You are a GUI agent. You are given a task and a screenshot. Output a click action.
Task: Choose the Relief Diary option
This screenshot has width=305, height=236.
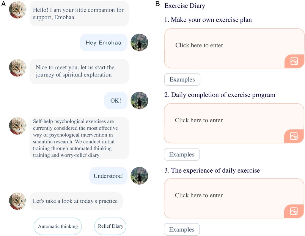(110, 226)
